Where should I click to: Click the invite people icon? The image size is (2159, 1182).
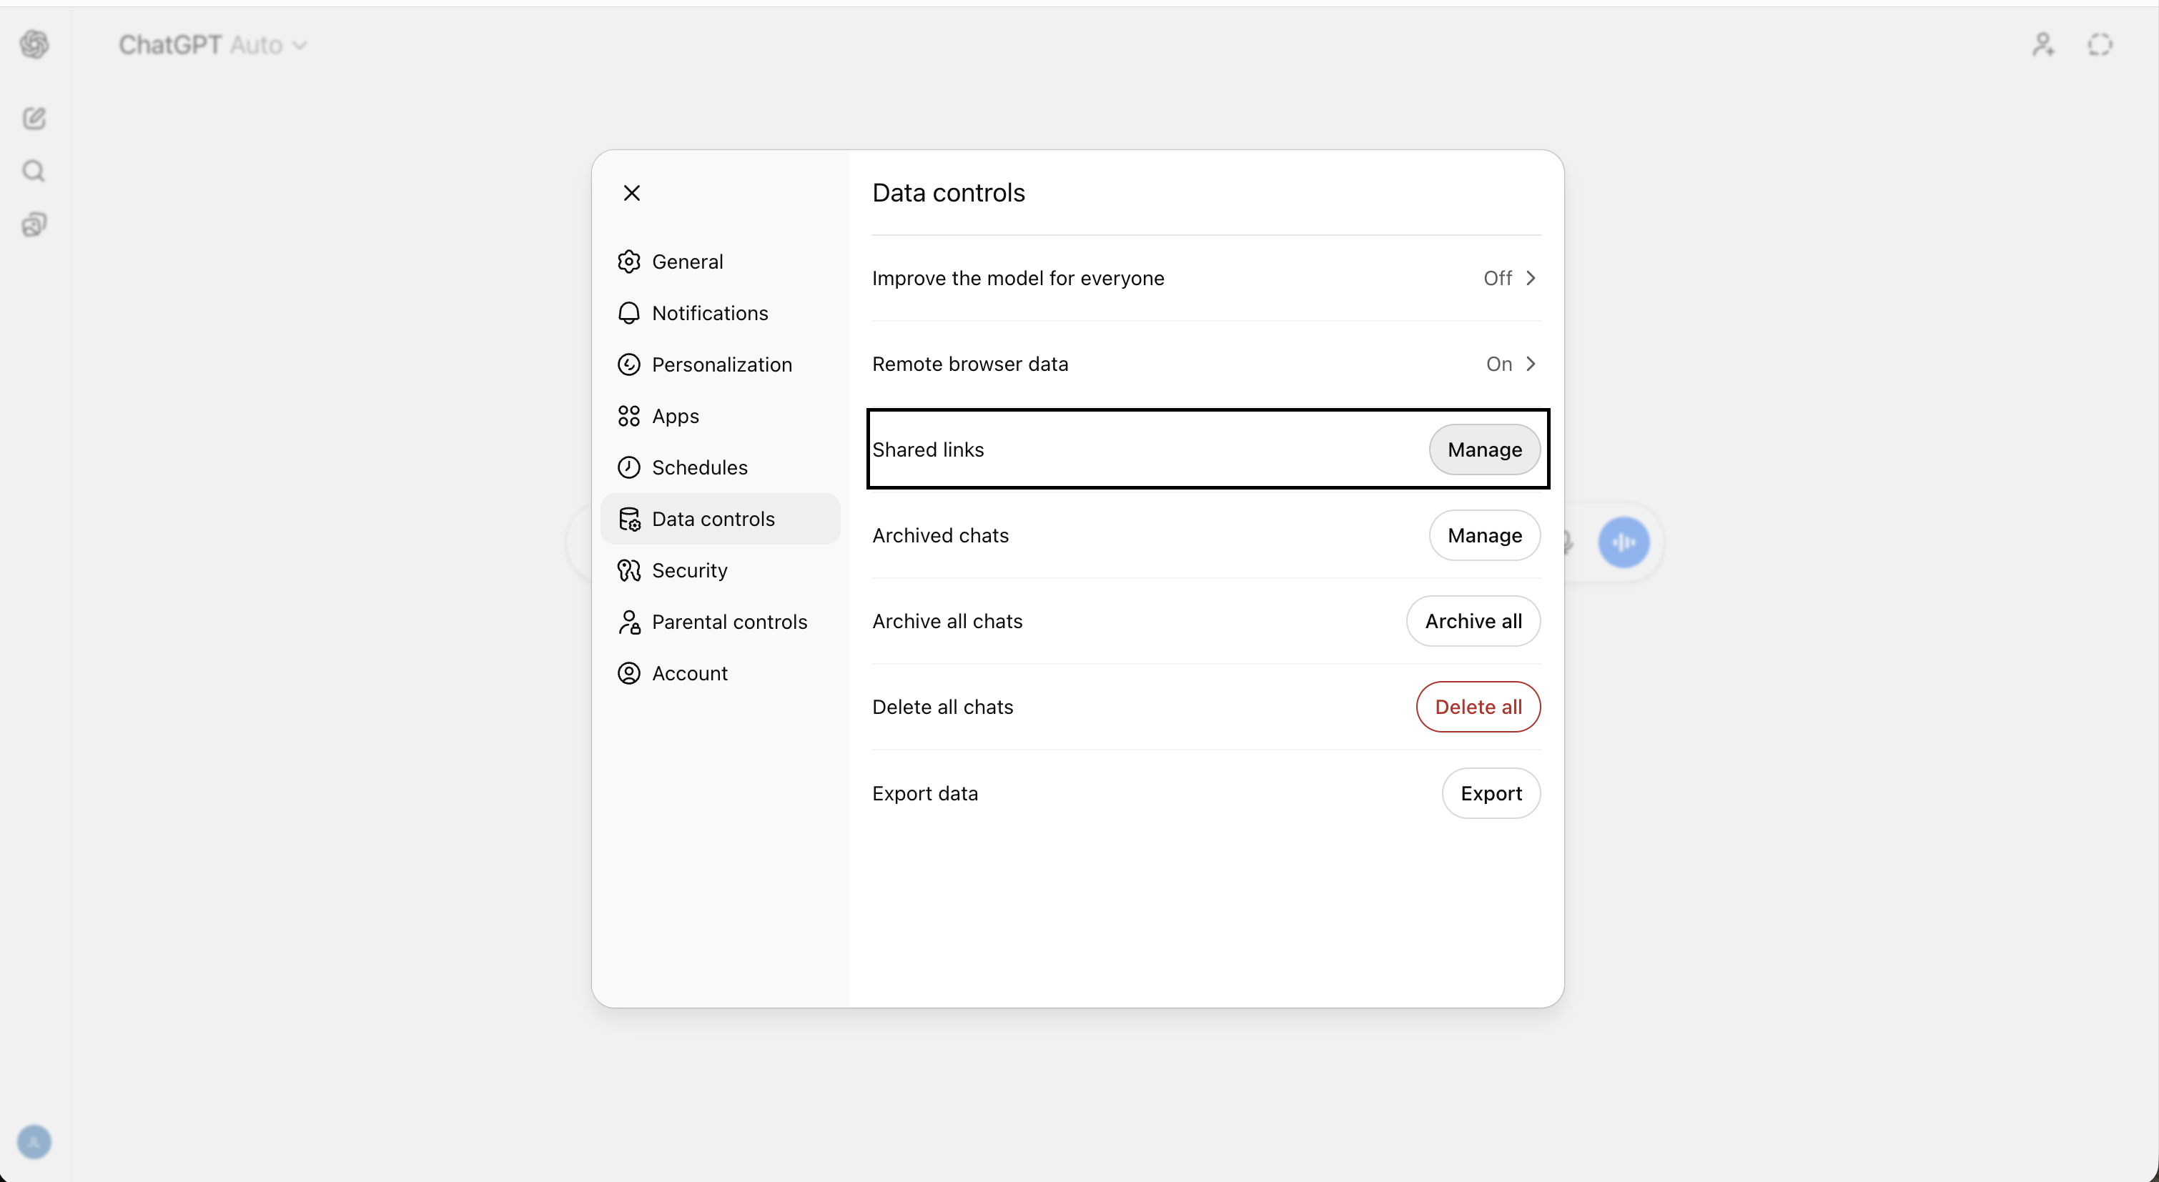pyautogui.click(x=2042, y=44)
